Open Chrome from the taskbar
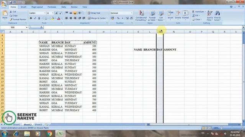245x137 pixels. point(49,134)
